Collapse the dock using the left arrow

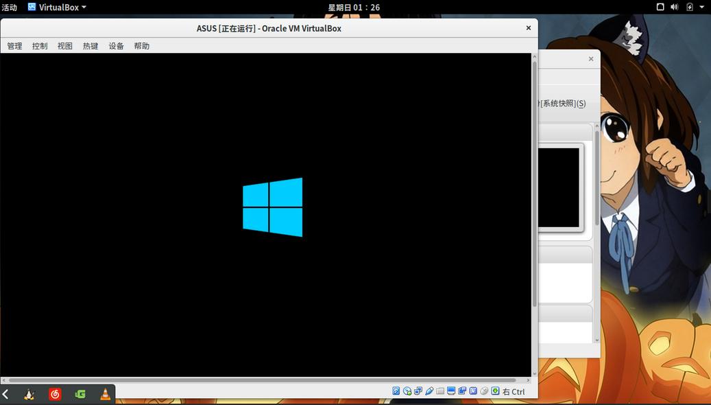(5, 394)
